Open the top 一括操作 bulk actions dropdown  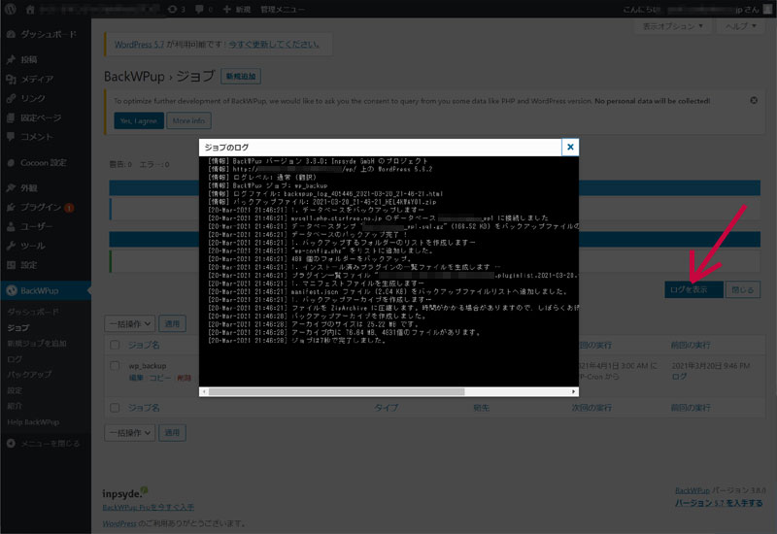[130, 324]
